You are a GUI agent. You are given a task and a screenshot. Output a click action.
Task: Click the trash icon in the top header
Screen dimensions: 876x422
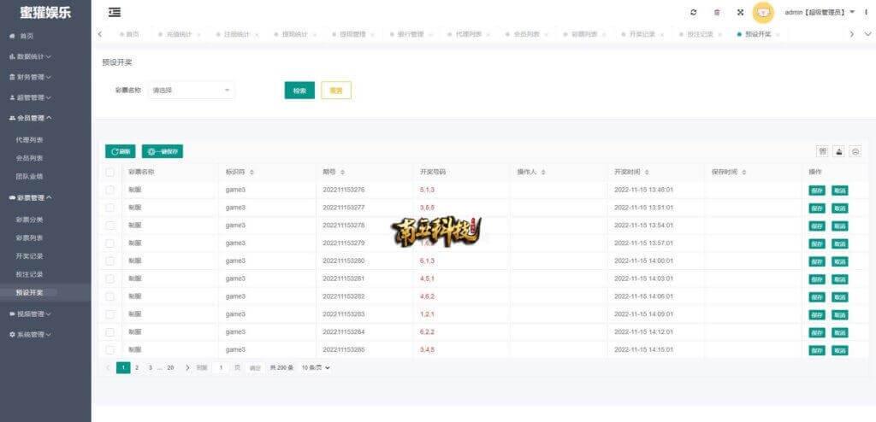tap(717, 12)
